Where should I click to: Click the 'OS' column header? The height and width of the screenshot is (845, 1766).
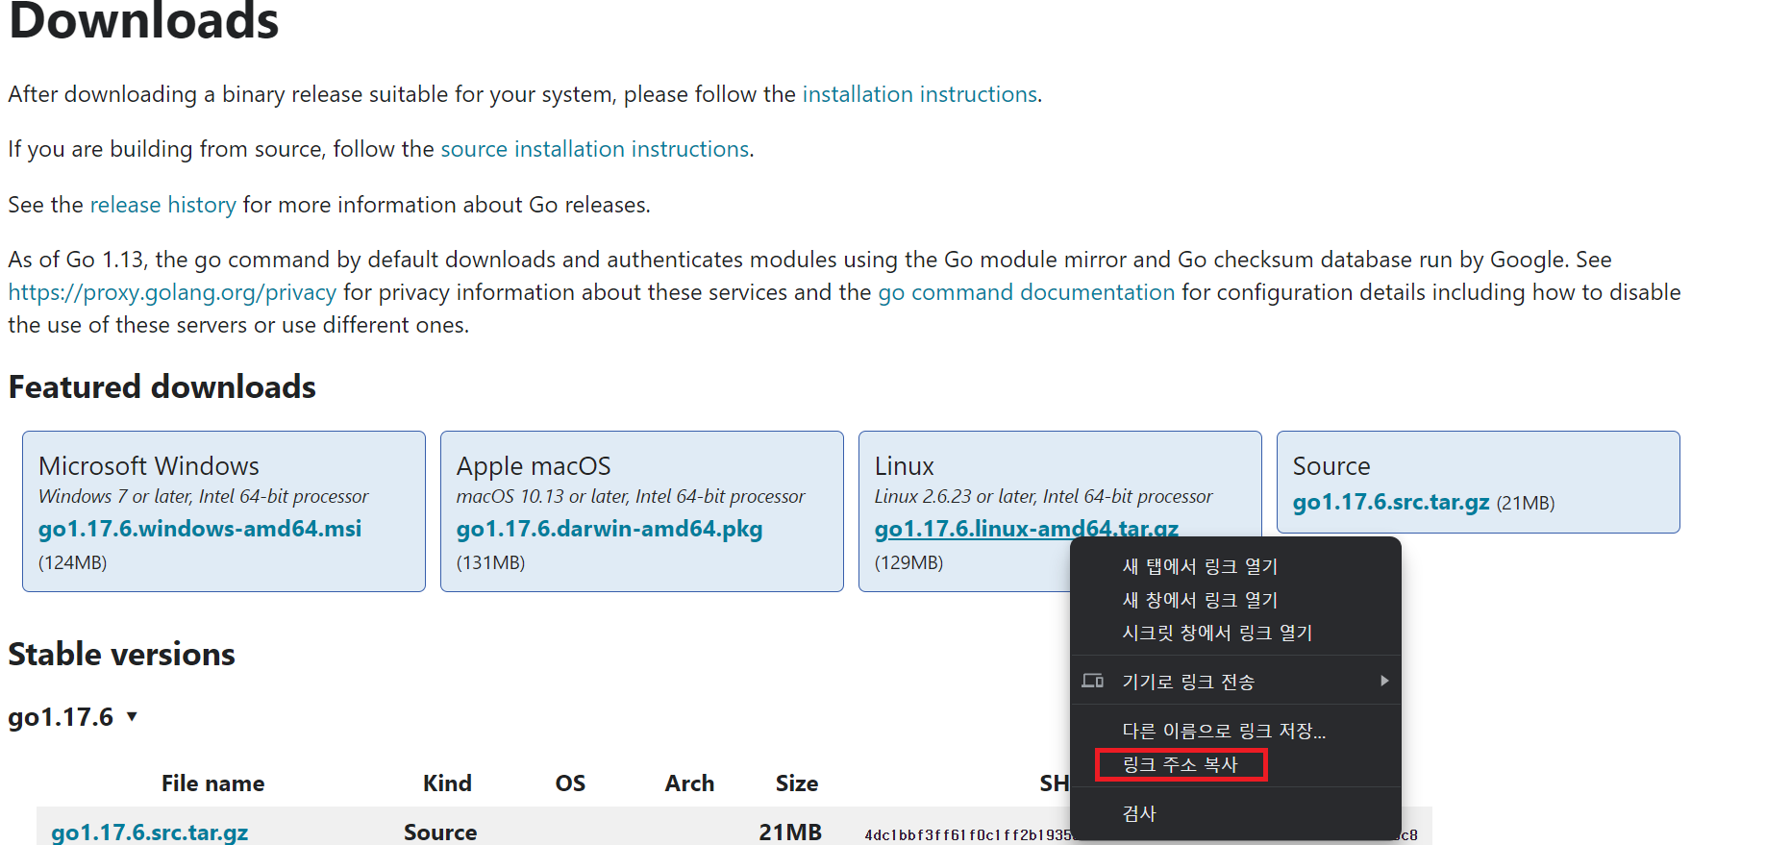tap(570, 783)
